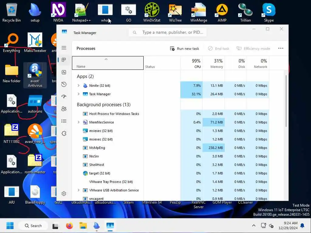Select the autoruns desktop icon
The image size is (311, 233).
coord(35,104)
